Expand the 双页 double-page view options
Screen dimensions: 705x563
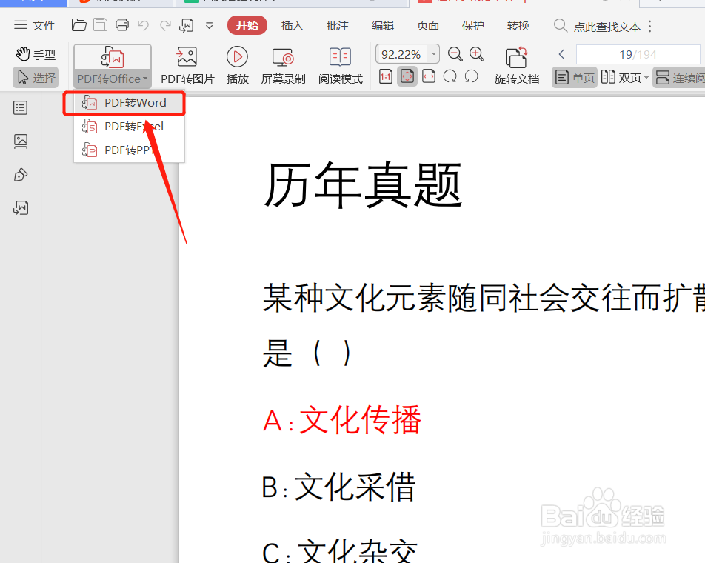(x=645, y=77)
